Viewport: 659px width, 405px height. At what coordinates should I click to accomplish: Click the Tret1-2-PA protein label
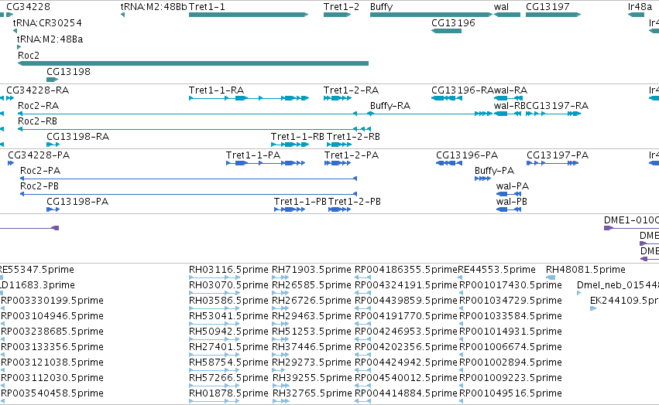point(352,155)
